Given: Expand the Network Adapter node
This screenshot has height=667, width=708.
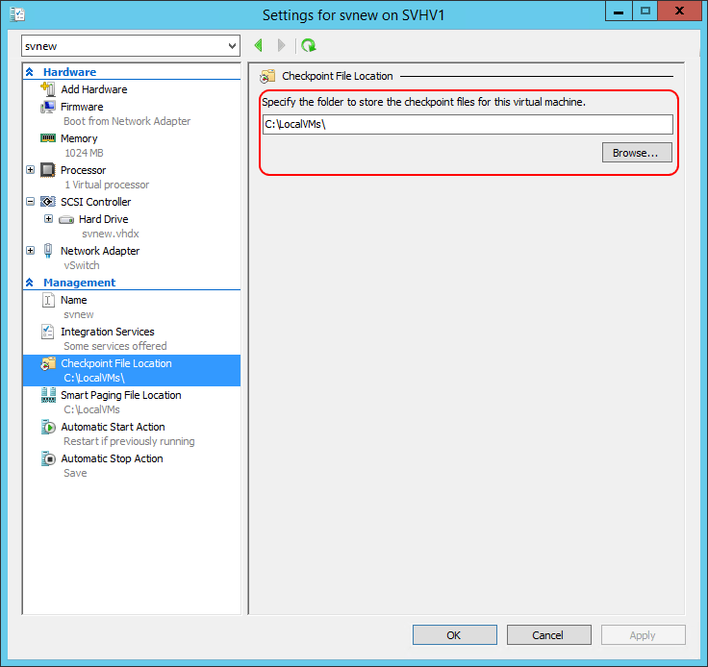Looking at the screenshot, I should pos(31,251).
